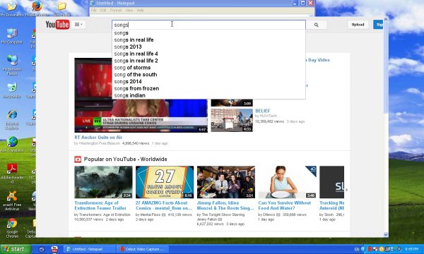Open the DNews channel link
The width and height of the screenshot is (424, 254).
(x=269, y=215)
